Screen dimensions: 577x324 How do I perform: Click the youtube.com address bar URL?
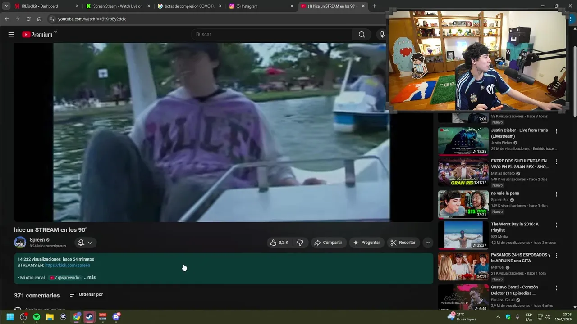tap(92, 19)
